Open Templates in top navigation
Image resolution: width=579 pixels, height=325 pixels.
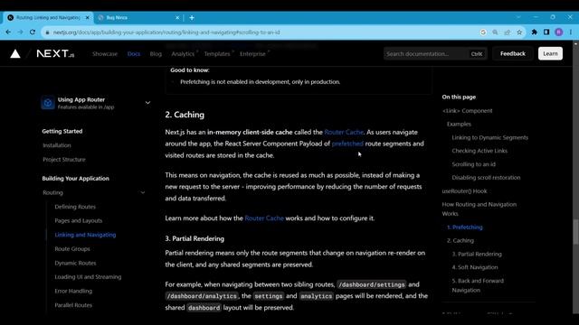(217, 54)
